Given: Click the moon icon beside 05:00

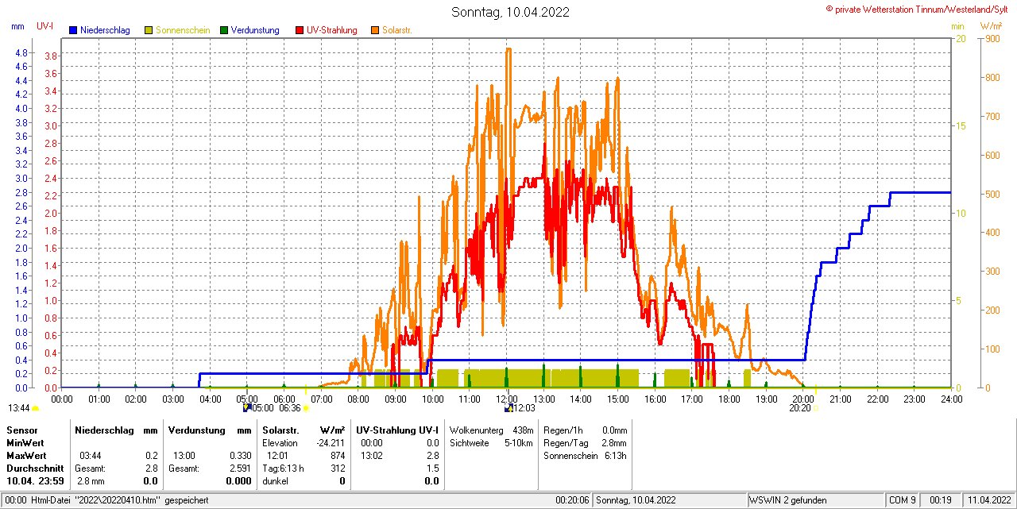Looking at the screenshot, I should pos(247,408).
